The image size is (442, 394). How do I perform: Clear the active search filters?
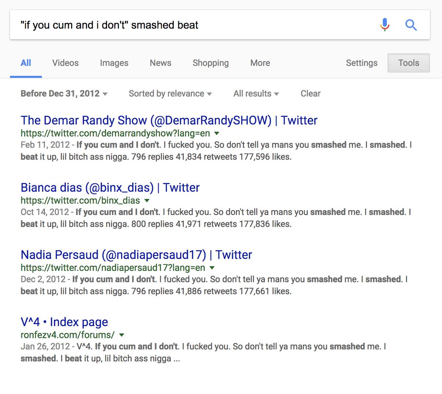[311, 94]
